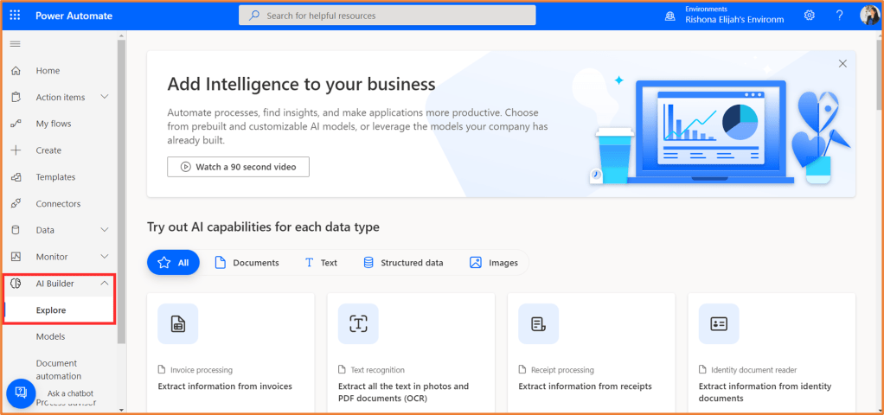Image resolution: width=884 pixels, height=415 pixels.
Task: Click Watch a 90 second video
Action: point(238,167)
